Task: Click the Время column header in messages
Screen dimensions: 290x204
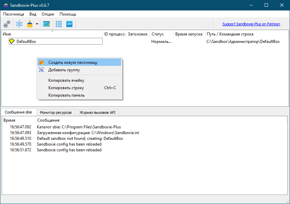Action: [19, 120]
